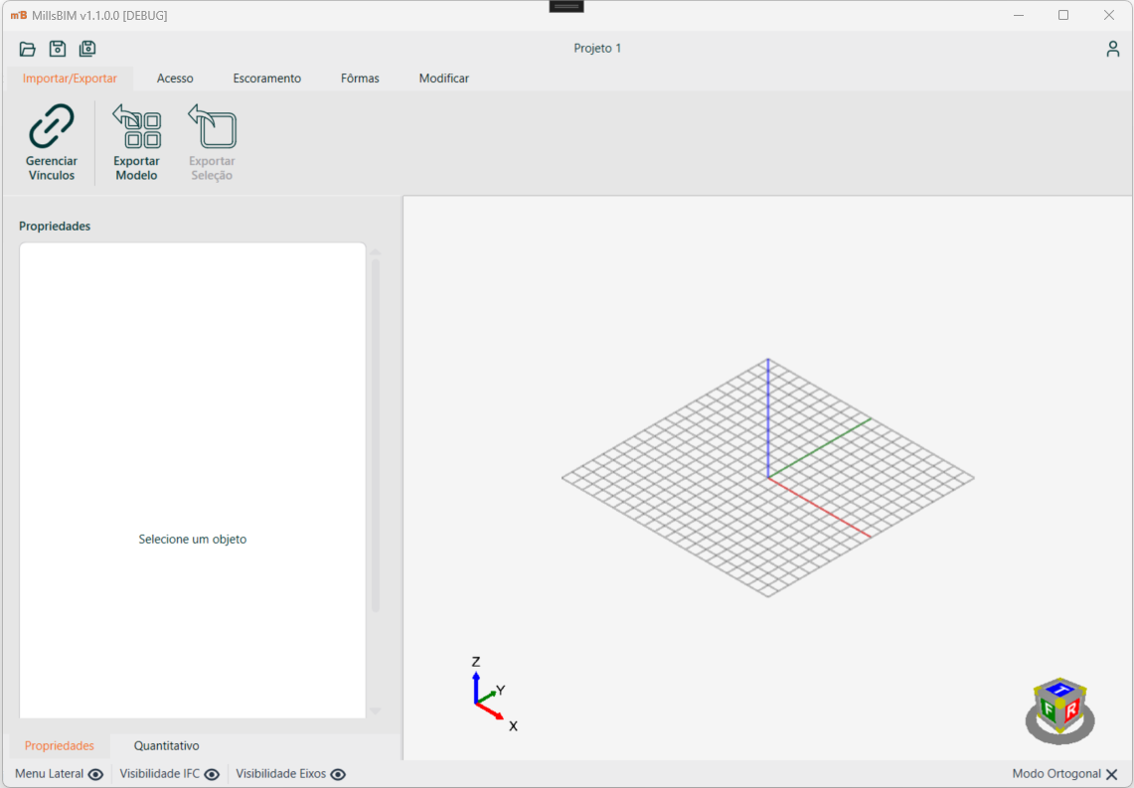This screenshot has width=1134, height=788.
Task: Switch to the Quantitativo panel tab
Action: (167, 745)
